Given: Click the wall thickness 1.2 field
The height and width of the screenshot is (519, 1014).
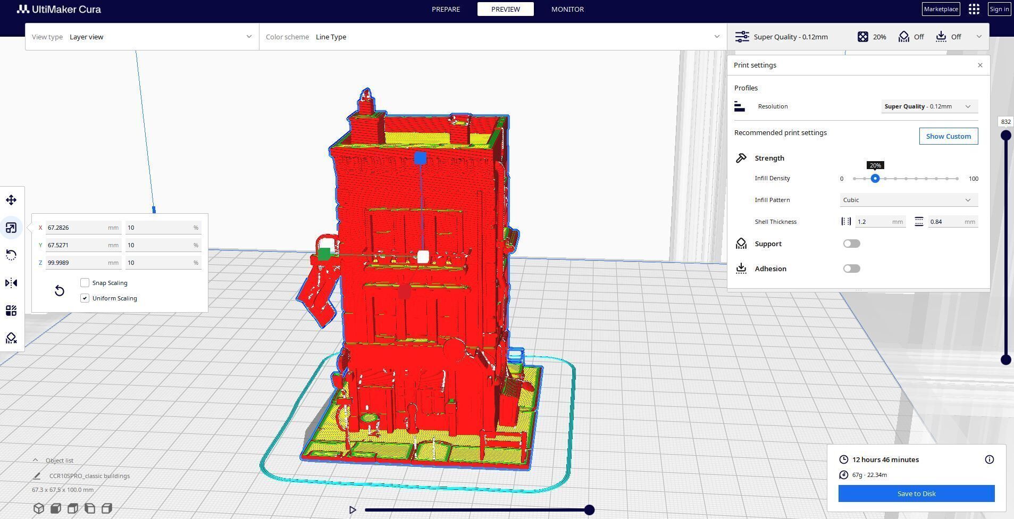Looking at the screenshot, I should coord(880,222).
